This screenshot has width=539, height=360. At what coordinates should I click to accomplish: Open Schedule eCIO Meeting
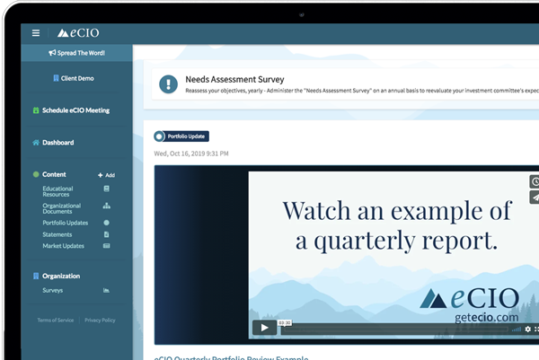point(75,110)
